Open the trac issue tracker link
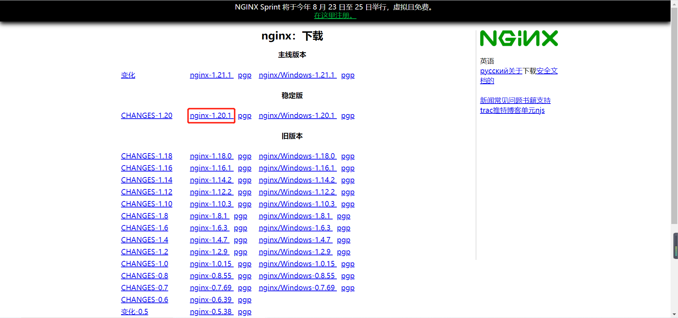 (x=486, y=110)
